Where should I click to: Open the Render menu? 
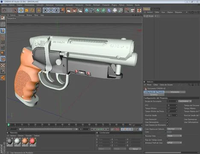(88, 5)
